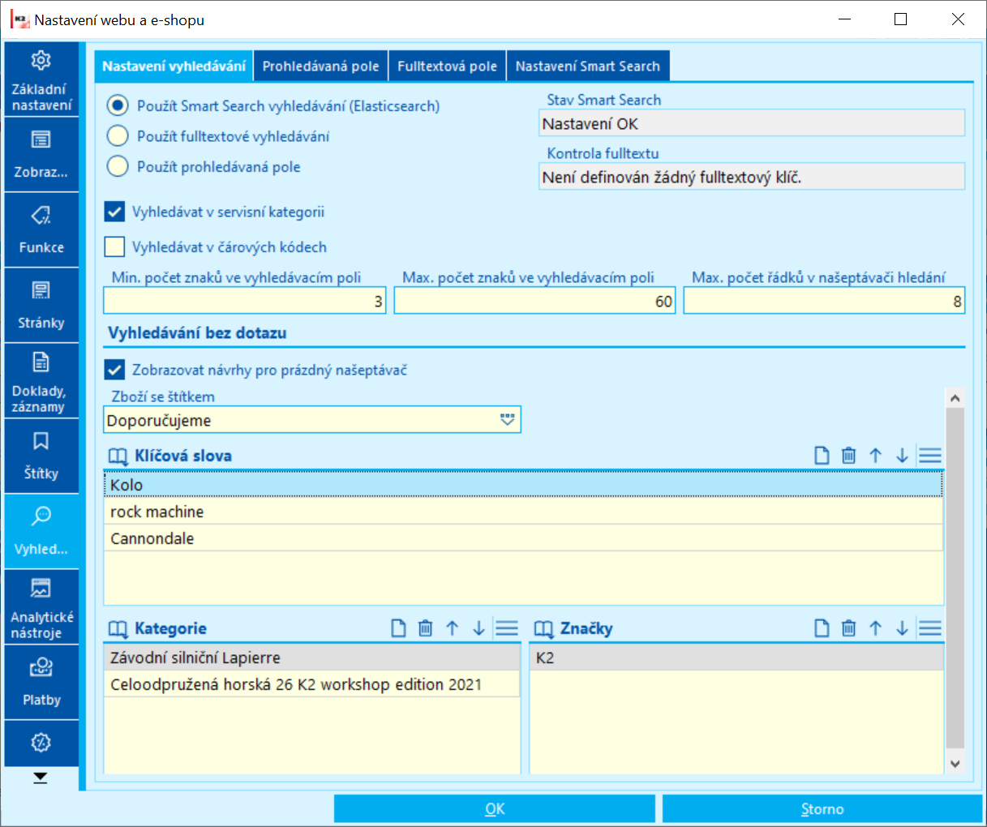Switch to Nastavení vyhledávání tab
The image size is (987, 827).
[x=174, y=66]
